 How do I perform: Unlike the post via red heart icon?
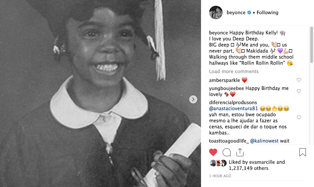[213, 152]
